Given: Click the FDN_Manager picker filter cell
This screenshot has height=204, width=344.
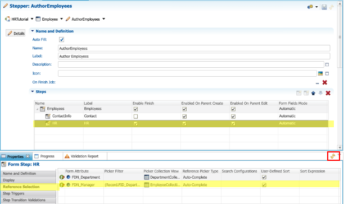Looking at the screenshot, I should pos(123,185).
